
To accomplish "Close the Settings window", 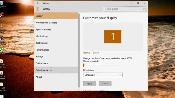I will tap(144, 3).
